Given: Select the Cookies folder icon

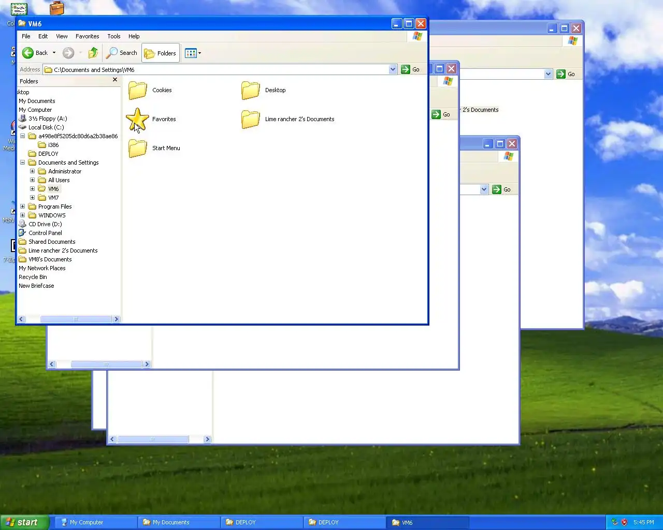Looking at the screenshot, I should (138, 90).
